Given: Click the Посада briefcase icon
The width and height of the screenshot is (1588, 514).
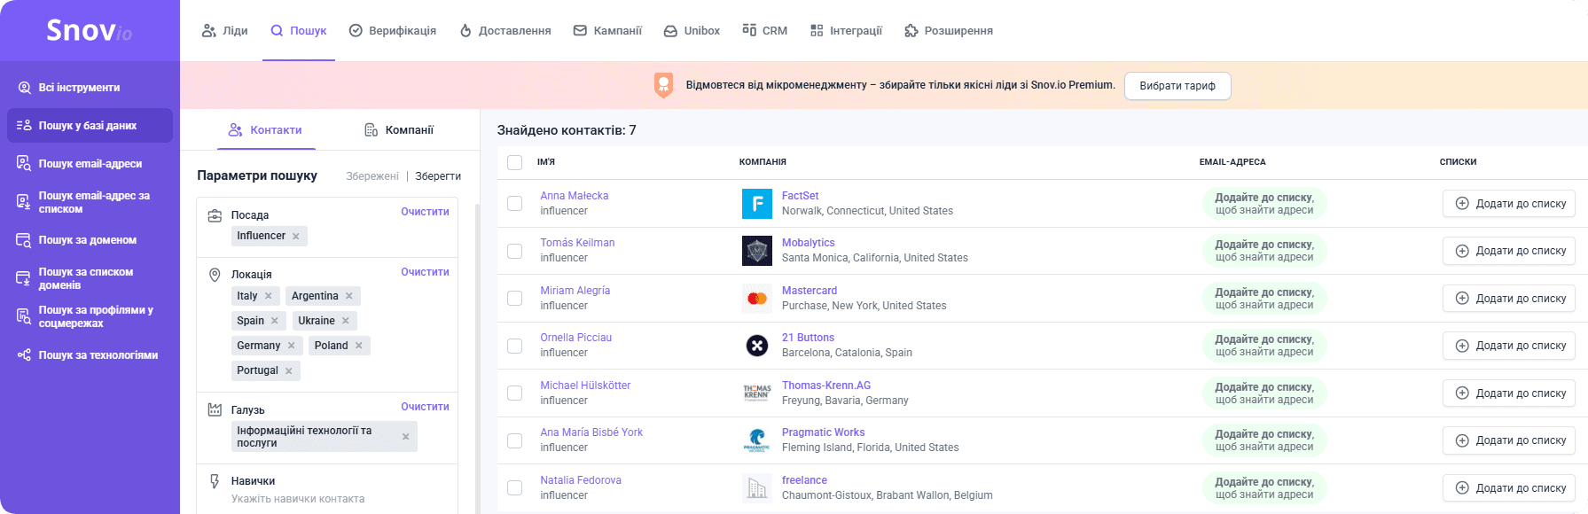Looking at the screenshot, I should click(x=215, y=215).
